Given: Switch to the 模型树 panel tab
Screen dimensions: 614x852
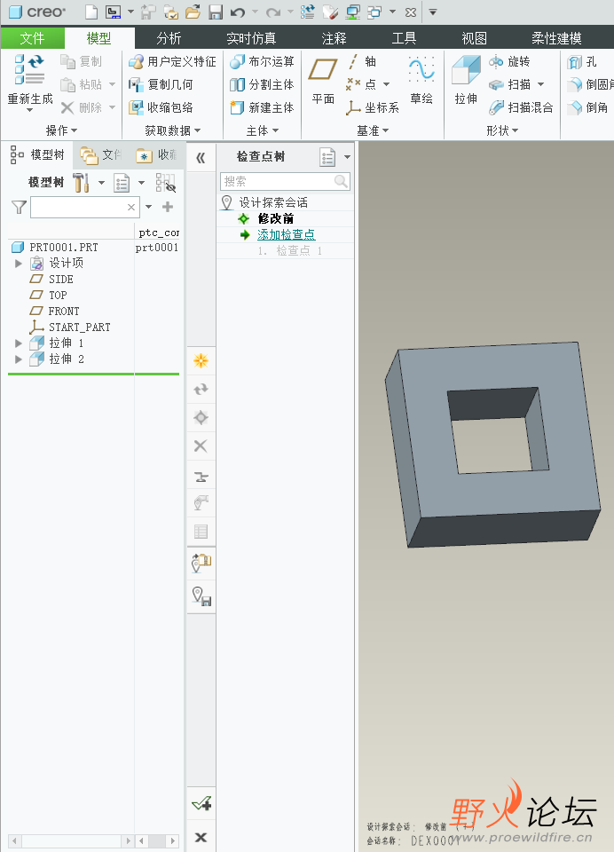Looking at the screenshot, I should pyautogui.click(x=38, y=154).
